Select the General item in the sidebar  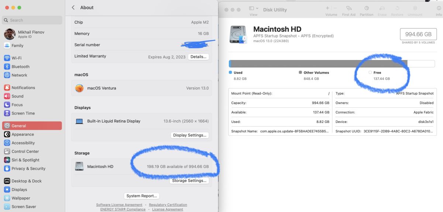tap(32, 126)
